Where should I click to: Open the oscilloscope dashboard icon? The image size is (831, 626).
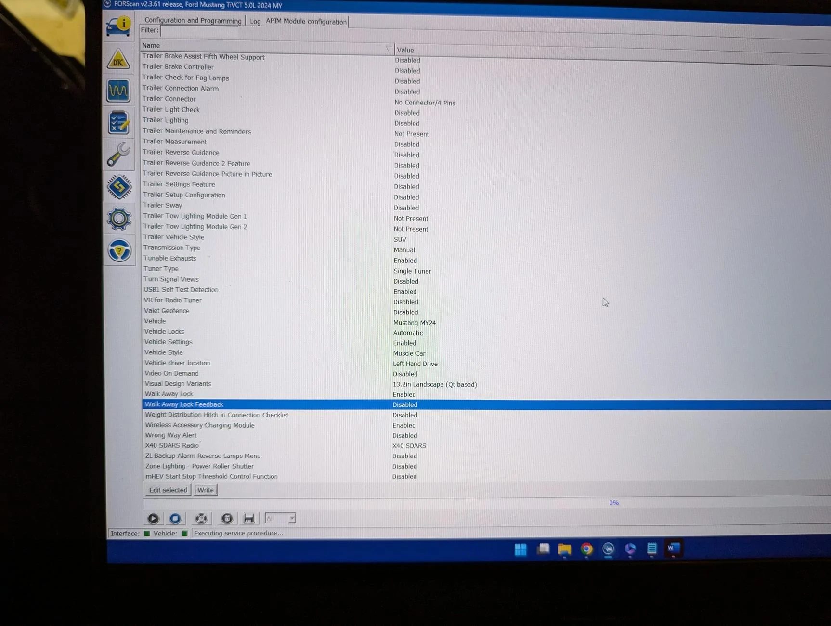click(x=118, y=91)
